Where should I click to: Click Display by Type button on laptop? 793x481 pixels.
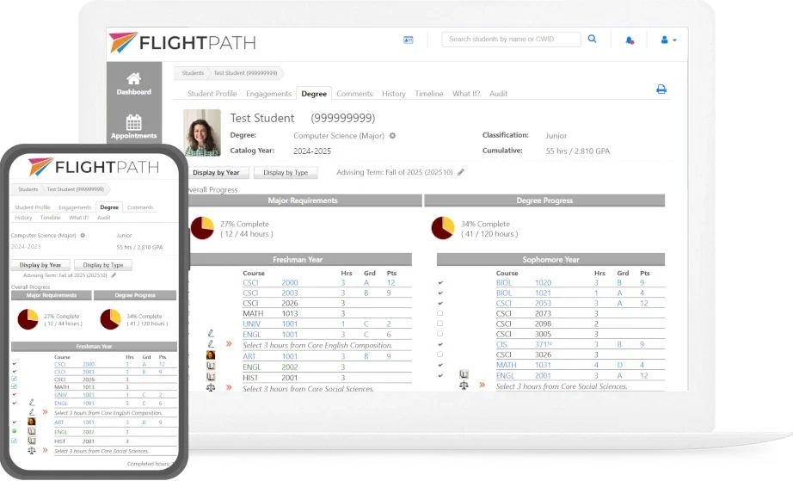tap(286, 172)
